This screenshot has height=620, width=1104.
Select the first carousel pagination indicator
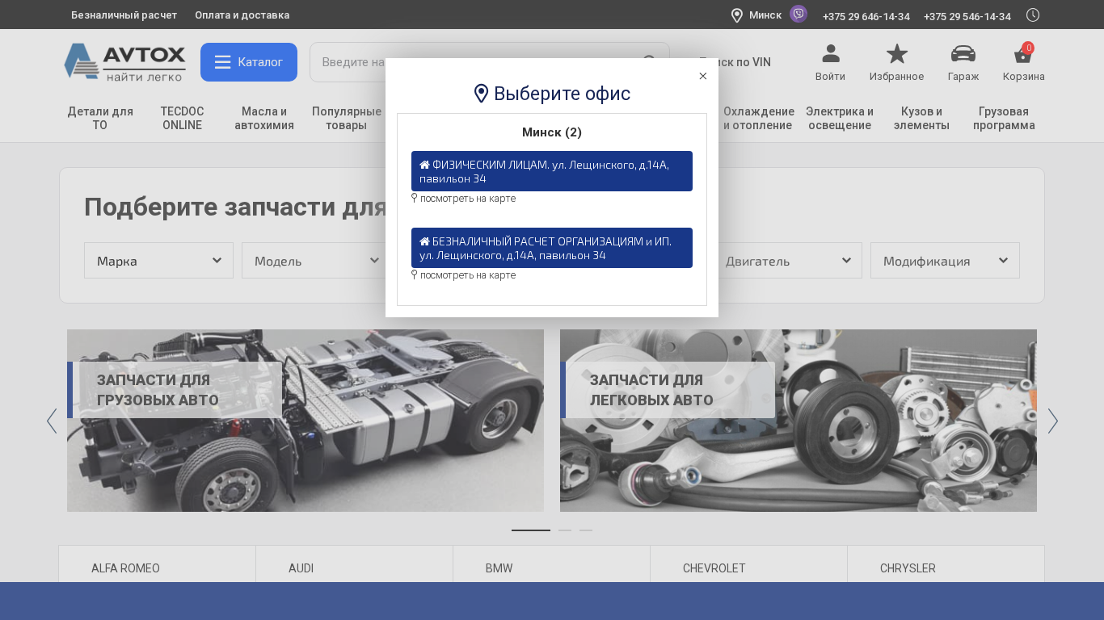point(531,530)
